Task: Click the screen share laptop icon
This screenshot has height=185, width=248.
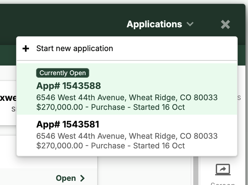Action: click(x=223, y=169)
